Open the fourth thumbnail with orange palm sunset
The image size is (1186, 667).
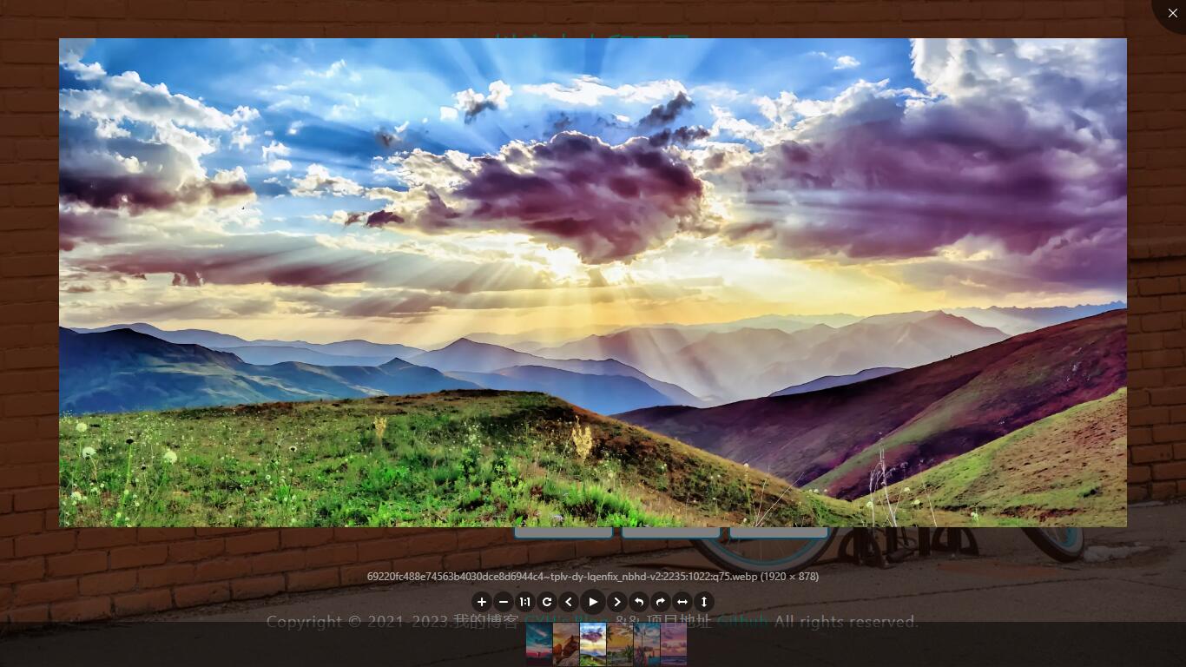[x=620, y=644]
